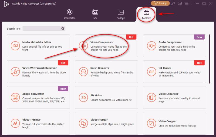This screenshot has width=216, height=137.
Task: Click the Pricing button
Action: pyautogui.click(x=160, y=3)
